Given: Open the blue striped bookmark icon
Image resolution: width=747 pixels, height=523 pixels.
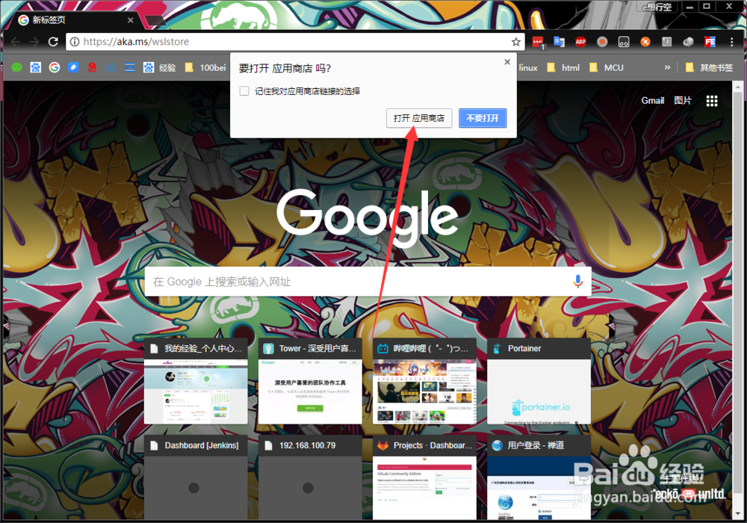Looking at the screenshot, I should [129, 68].
